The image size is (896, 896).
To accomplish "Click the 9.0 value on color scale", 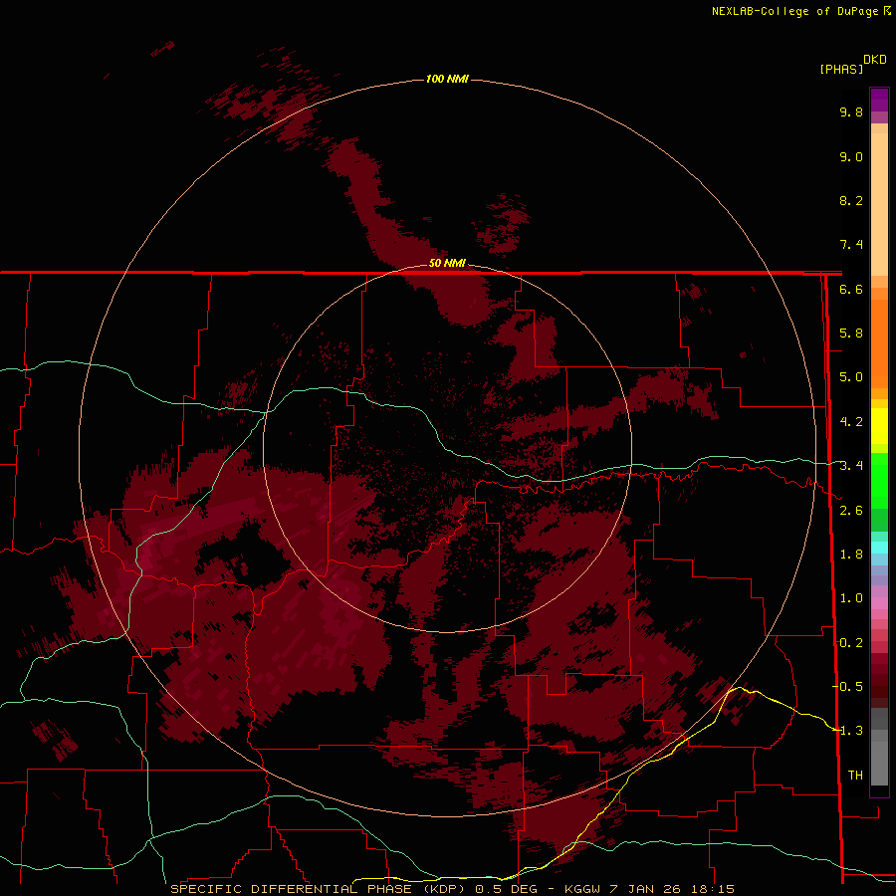I will click(851, 156).
